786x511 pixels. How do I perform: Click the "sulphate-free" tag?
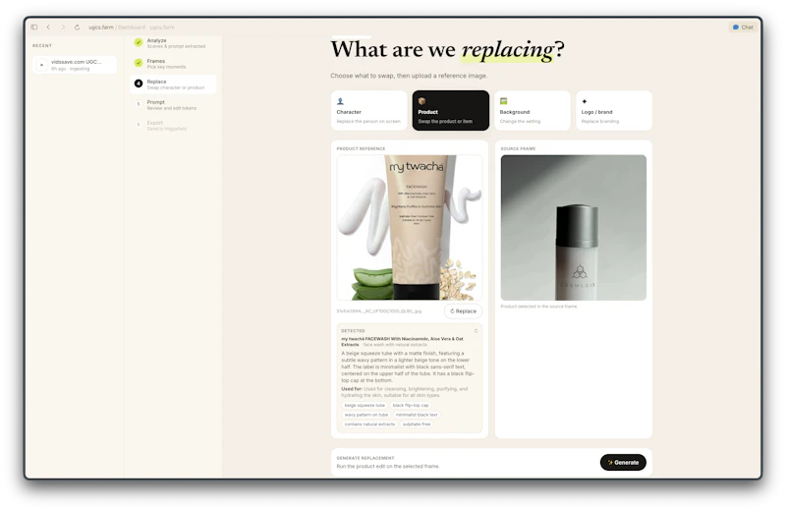[x=417, y=425]
